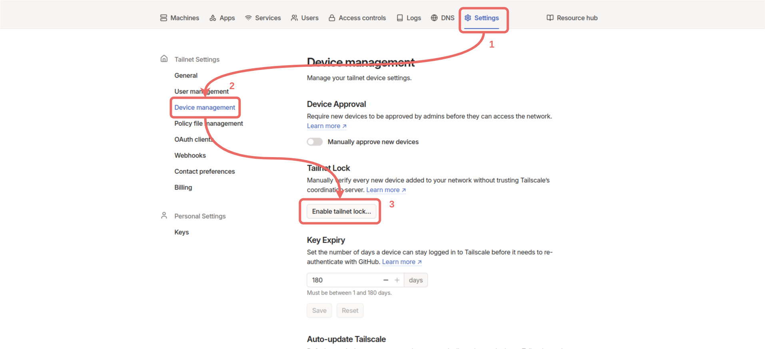Image resolution: width=765 pixels, height=349 pixels.
Task: Open Billing in the sidebar
Action: [x=183, y=187]
